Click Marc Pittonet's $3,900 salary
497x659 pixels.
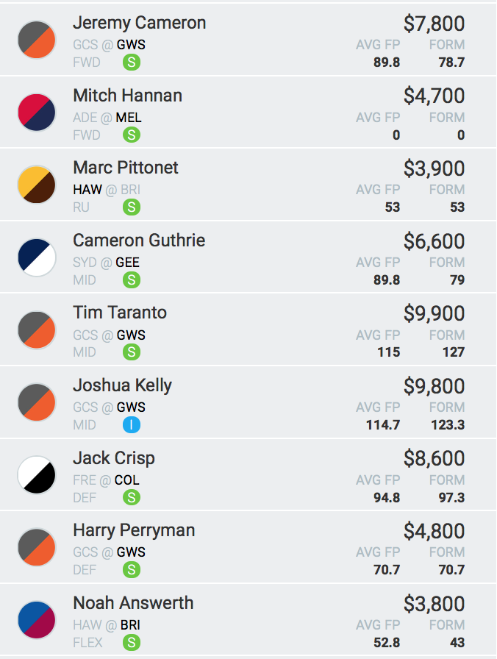coord(434,168)
